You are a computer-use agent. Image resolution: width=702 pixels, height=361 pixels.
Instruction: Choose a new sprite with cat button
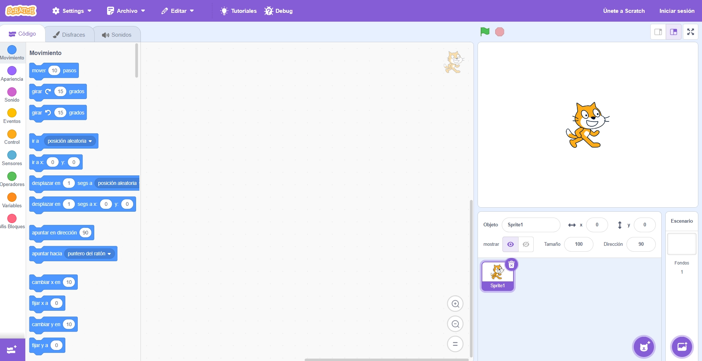644,347
